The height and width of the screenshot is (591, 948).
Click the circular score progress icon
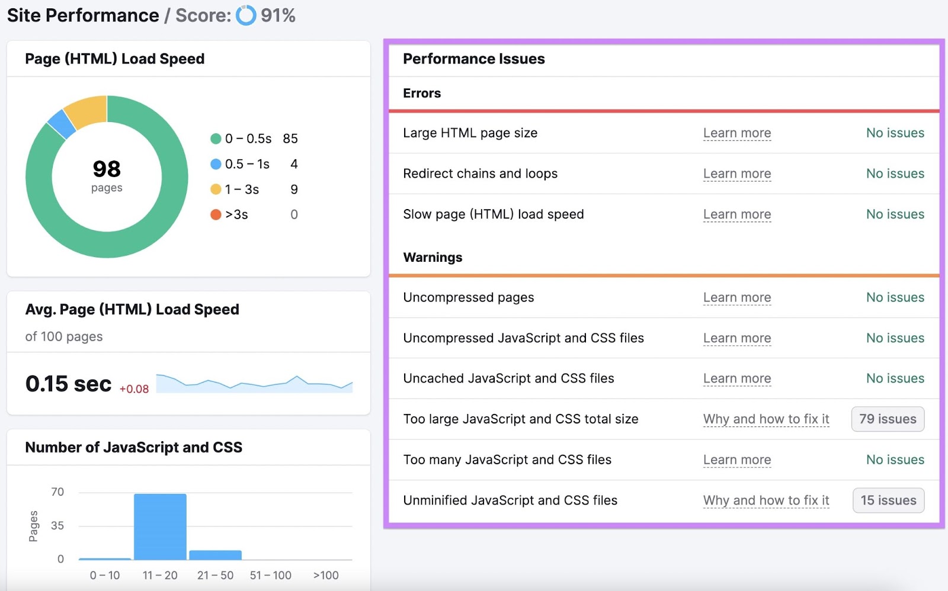click(x=246, y=15)
